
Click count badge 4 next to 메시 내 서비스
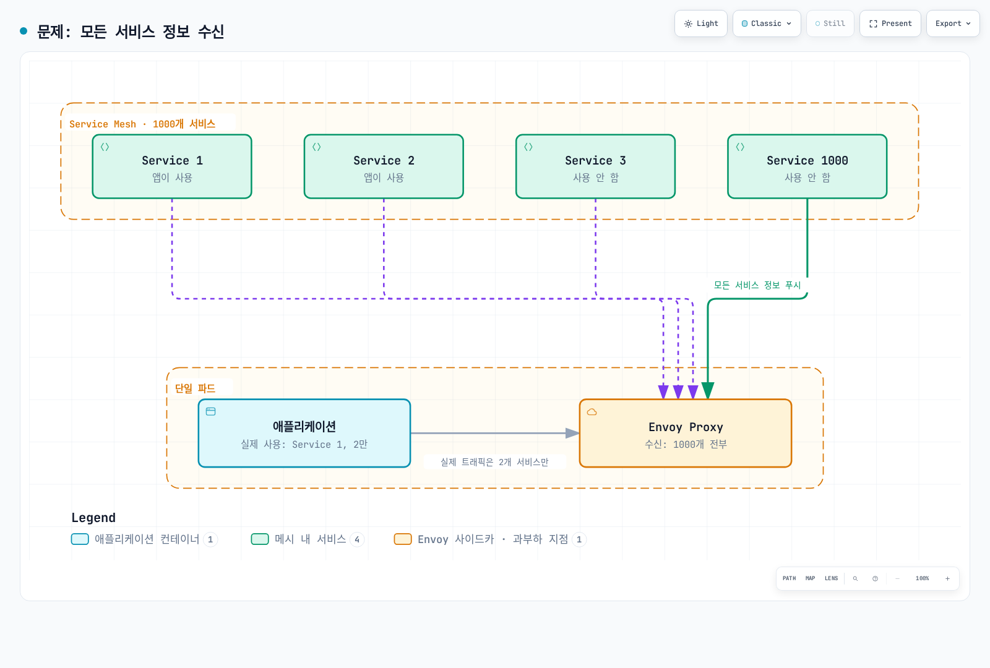click(357, 540)
